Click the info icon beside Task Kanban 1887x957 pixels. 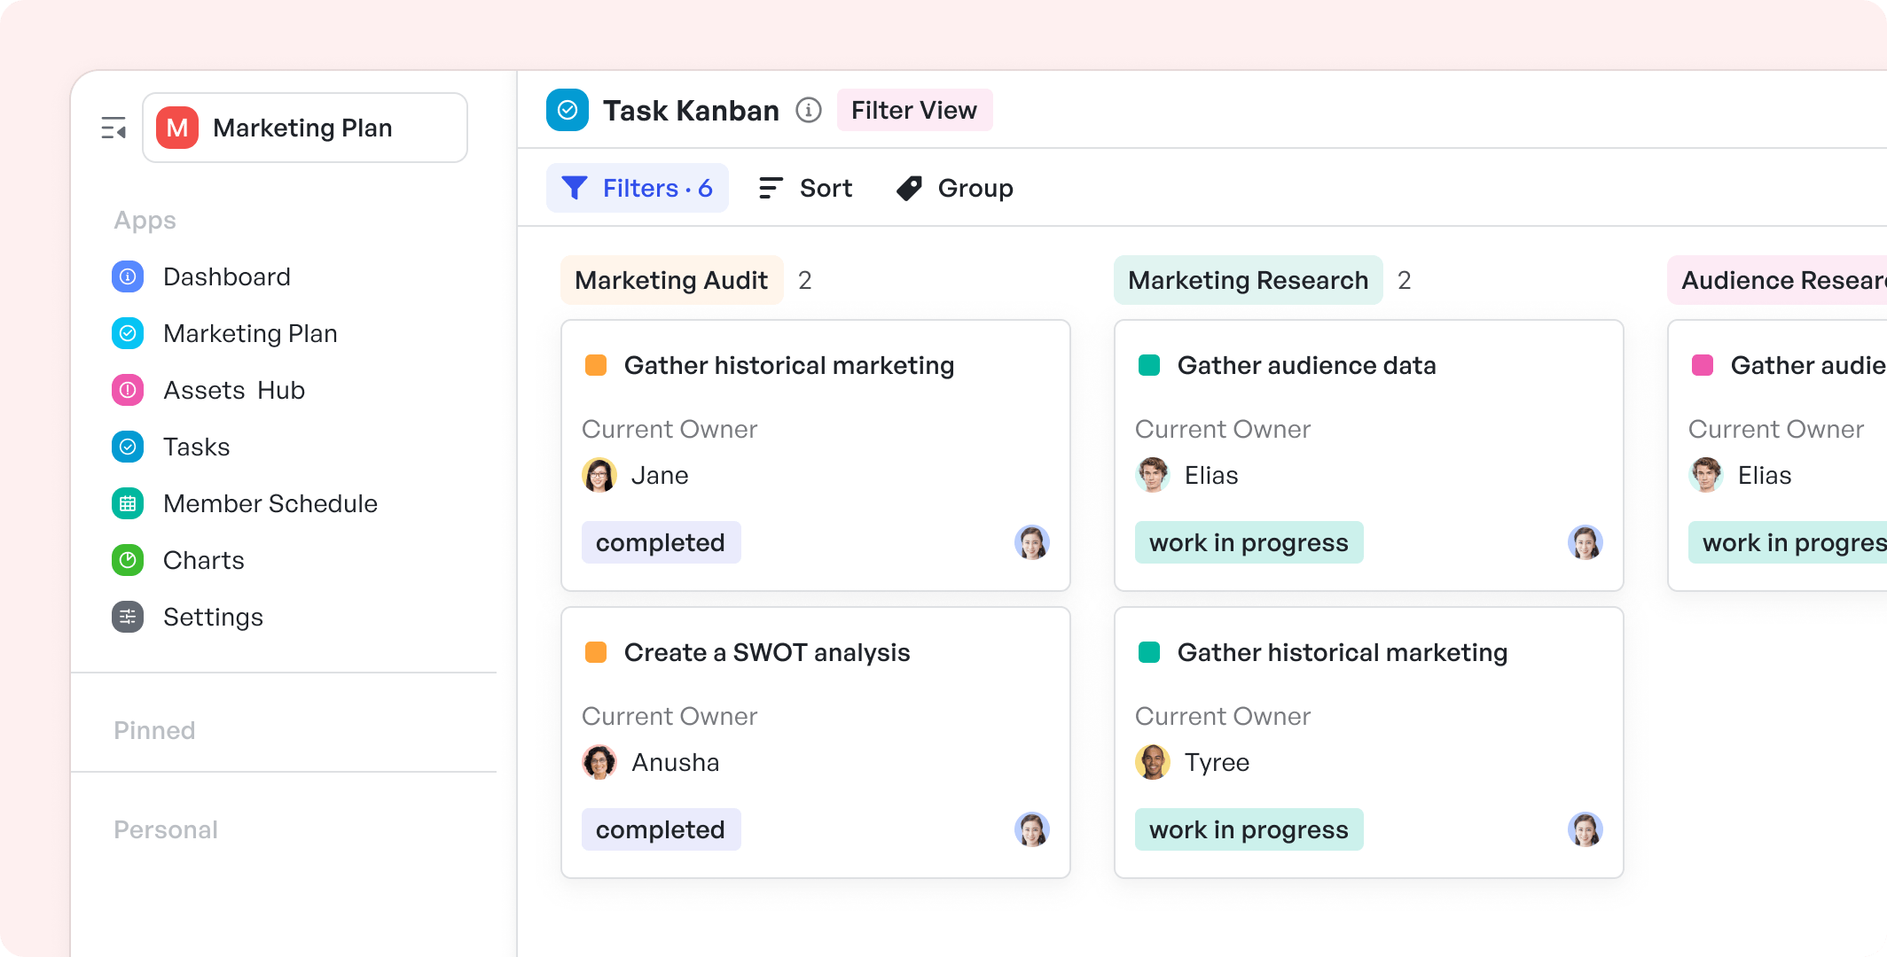coord(809,110)
